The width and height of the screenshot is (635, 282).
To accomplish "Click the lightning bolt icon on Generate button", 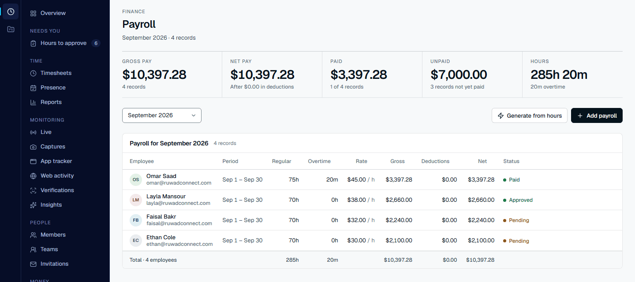I will point(501,115).
